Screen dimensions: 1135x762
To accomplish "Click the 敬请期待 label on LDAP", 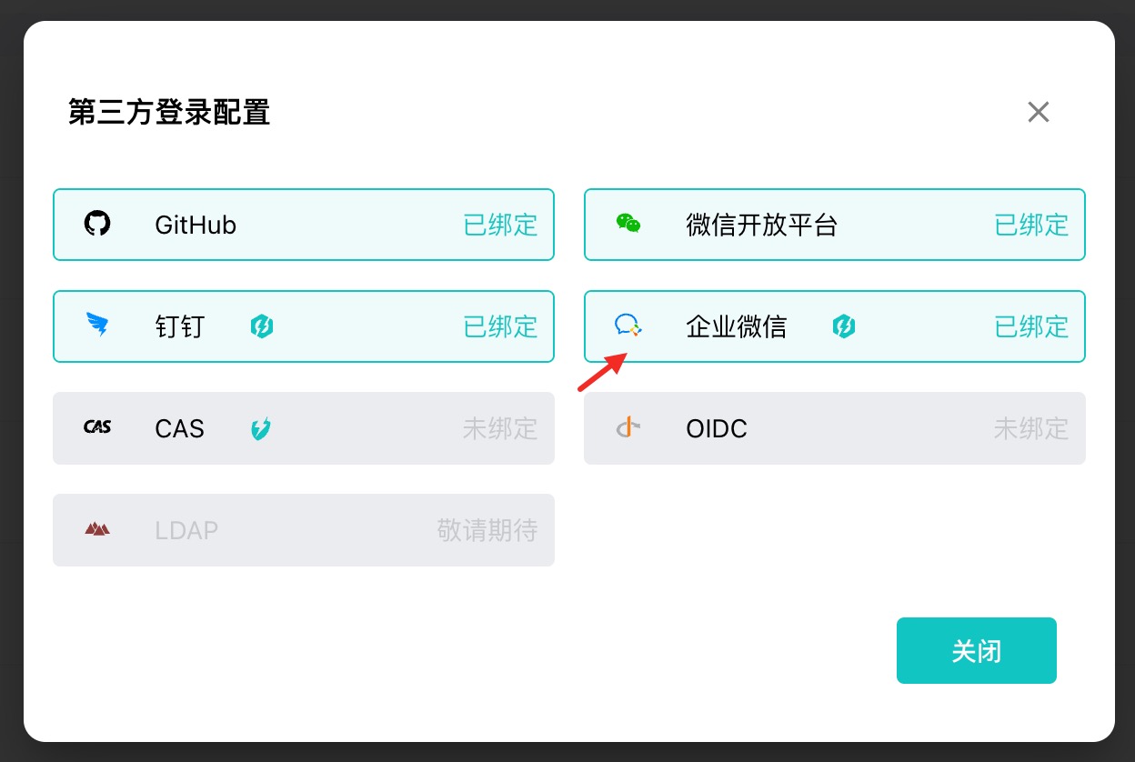I will coord(487,530).
